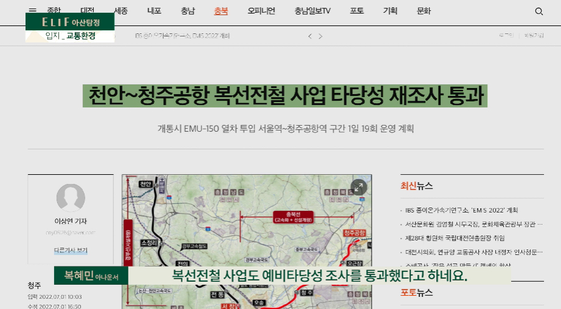Open the 충남일보TV menu item

coord(312,11)
